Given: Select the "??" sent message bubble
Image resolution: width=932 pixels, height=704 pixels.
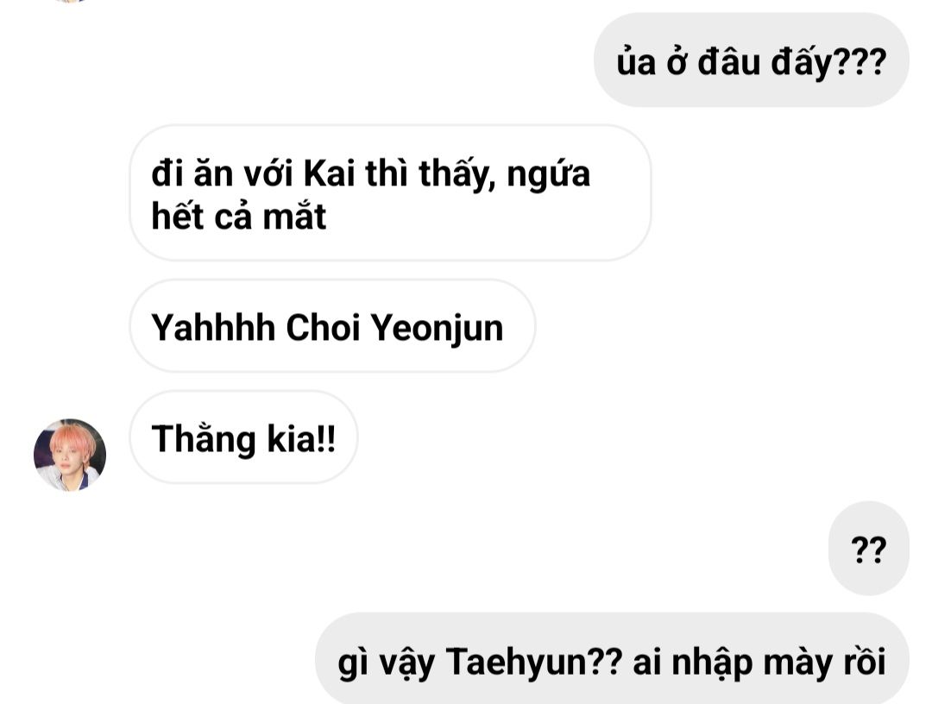Looking at the screenshot, I should click(x=868, y=549).
